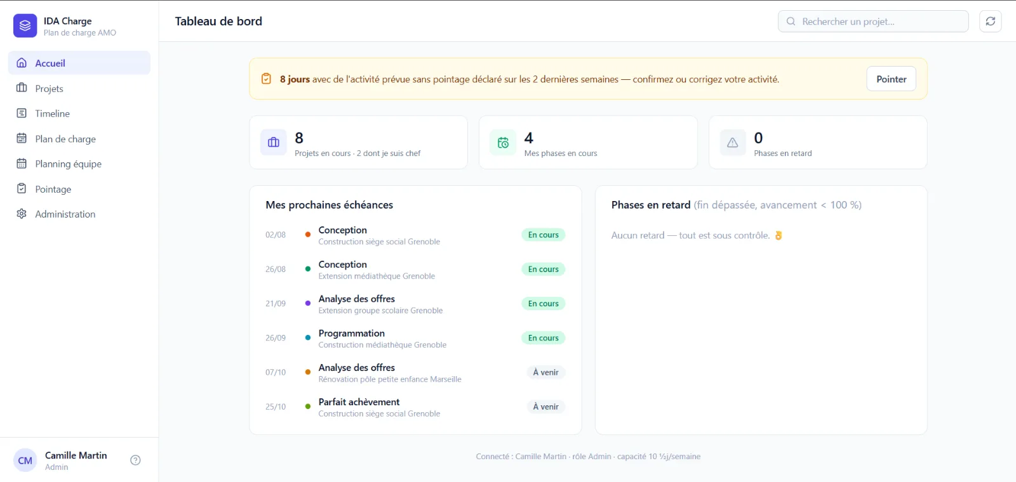Click À venir badge on 07/10 row
Viewport: 1016px width, 482px height.
pos(545,372)
